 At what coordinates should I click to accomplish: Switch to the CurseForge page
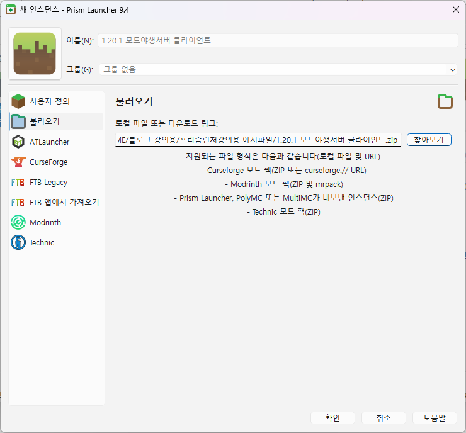click(x=57, y=162)
